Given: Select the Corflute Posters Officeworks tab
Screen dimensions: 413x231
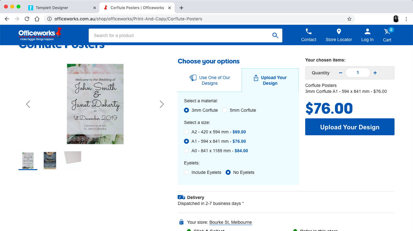Looking at the screenshot, I should point(137,8).
